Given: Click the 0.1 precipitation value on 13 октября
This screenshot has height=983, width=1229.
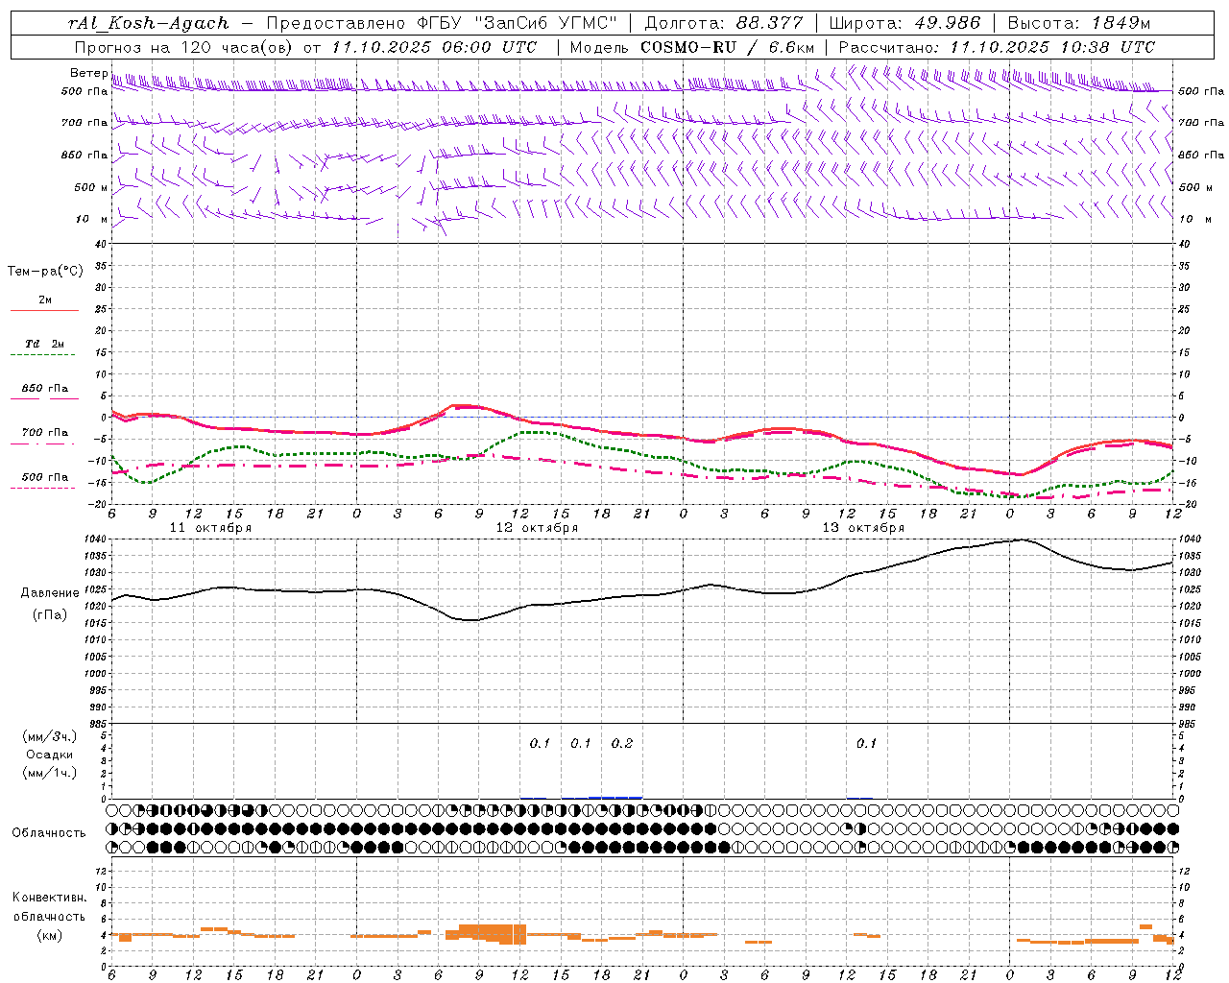Looking at the screenshot, I should [x=866, y=743].
